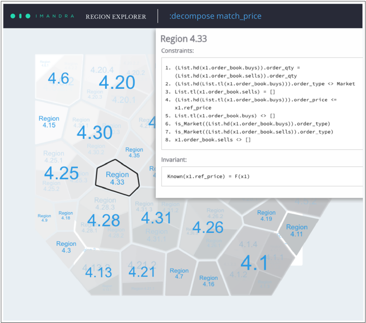Click the large 4.30 region
This screenshot has height=323, width=366.
tap(95, 133)
